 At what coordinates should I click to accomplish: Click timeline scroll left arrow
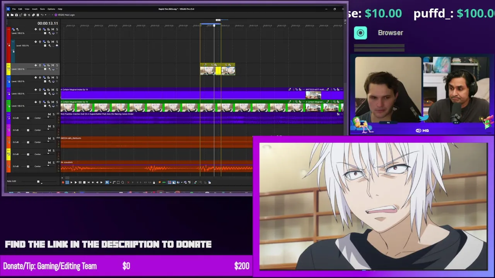tap(62, 178)
